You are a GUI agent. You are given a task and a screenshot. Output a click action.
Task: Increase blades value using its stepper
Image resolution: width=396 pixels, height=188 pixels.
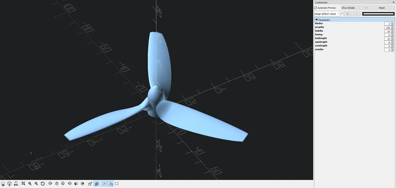coord(392,23)
